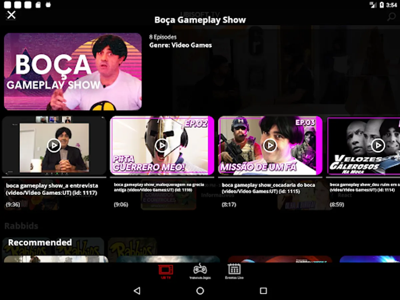Open the 'a entrevista' video thumbnail
The image size is (400, 300).
coord(54,145)
